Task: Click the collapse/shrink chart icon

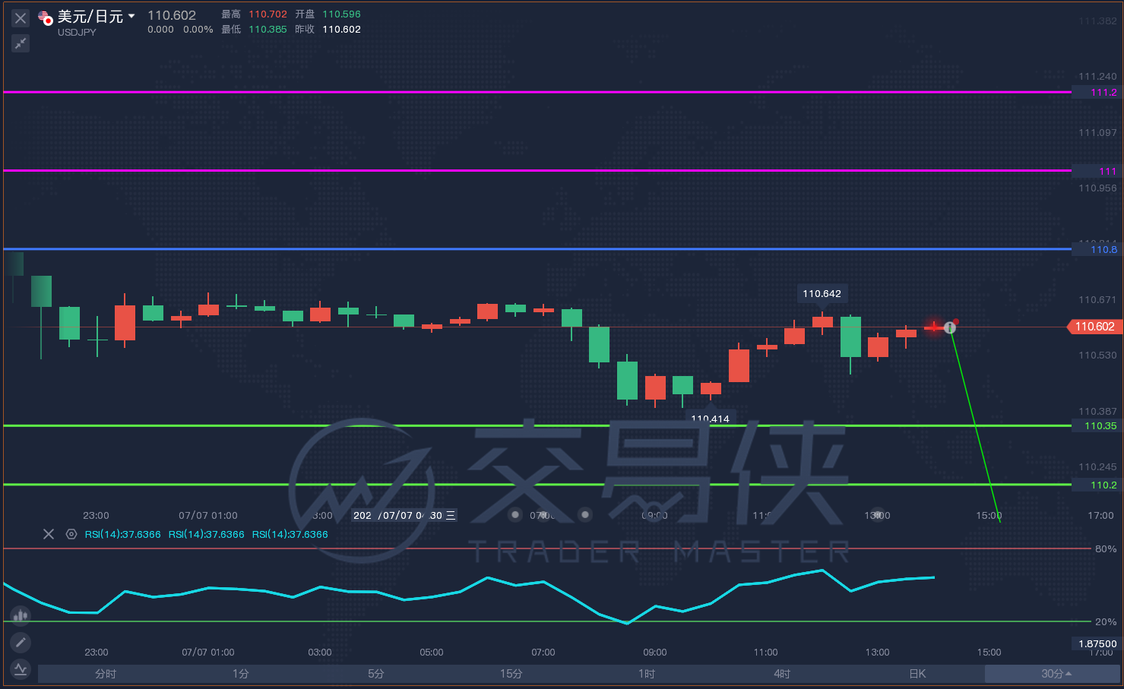Action: pyautogui.click(x=21, y=43)
